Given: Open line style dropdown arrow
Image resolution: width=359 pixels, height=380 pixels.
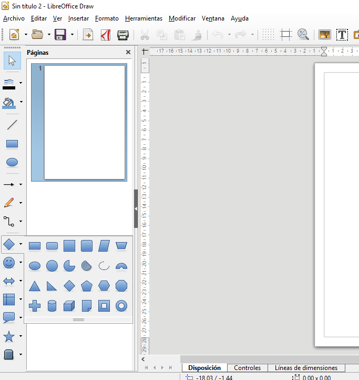Looking at the screenshot, I should 21,83.
